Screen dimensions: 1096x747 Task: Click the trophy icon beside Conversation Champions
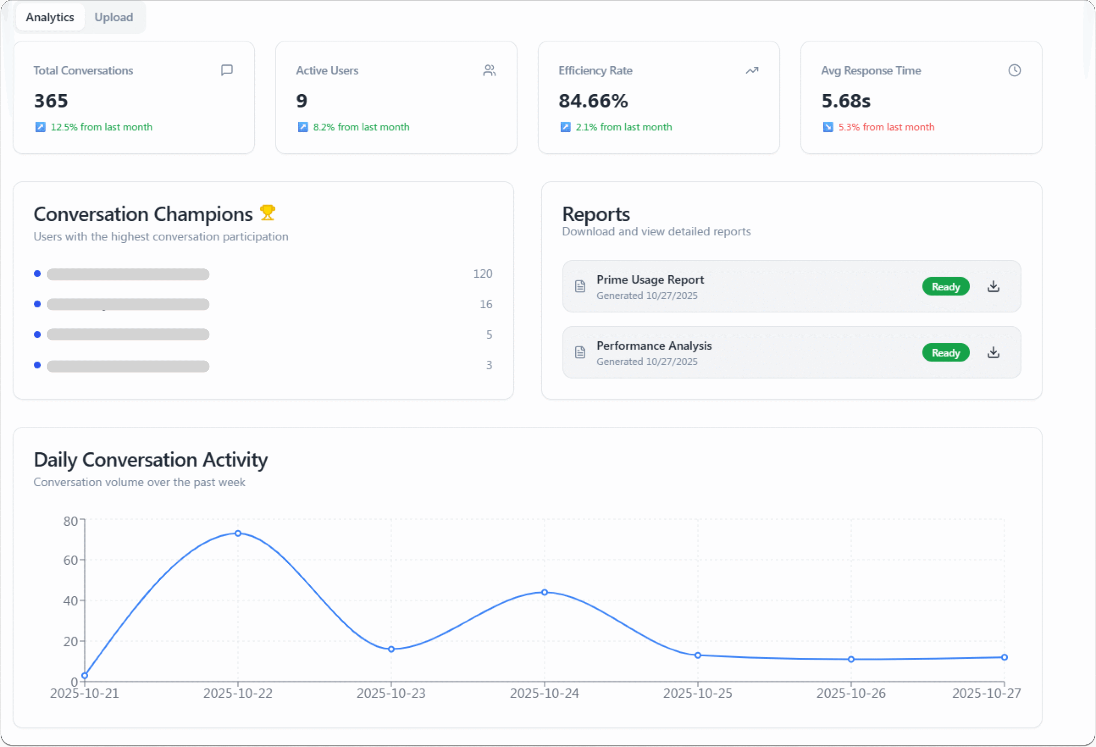click(268, 213)
